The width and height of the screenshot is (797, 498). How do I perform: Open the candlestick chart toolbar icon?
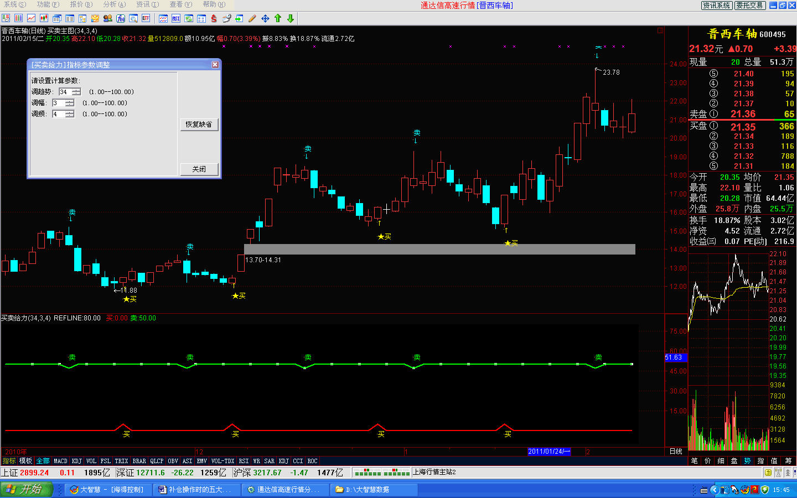click(44, 18)
